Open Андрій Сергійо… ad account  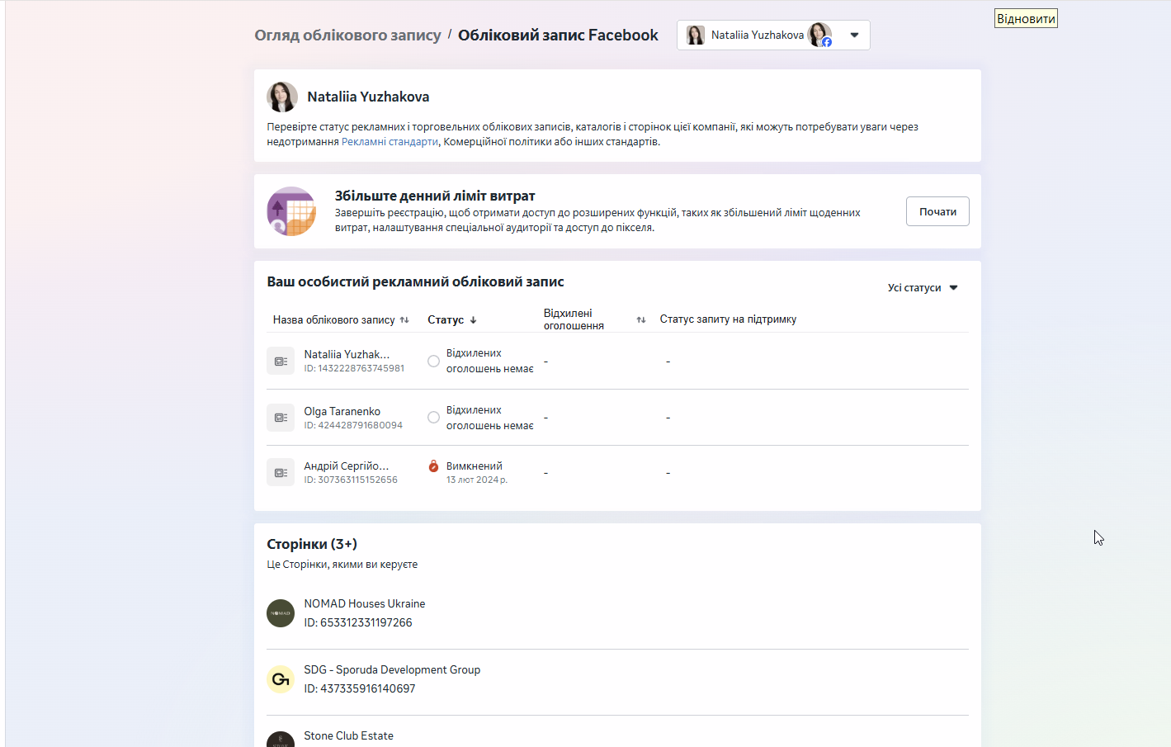pos(346,466)
